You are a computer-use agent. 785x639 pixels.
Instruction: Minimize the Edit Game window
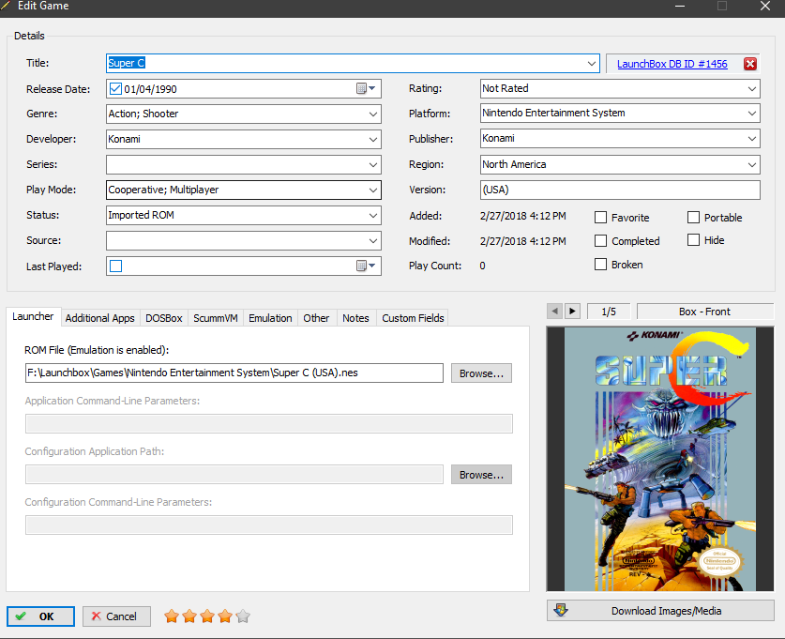click(680, 6)
